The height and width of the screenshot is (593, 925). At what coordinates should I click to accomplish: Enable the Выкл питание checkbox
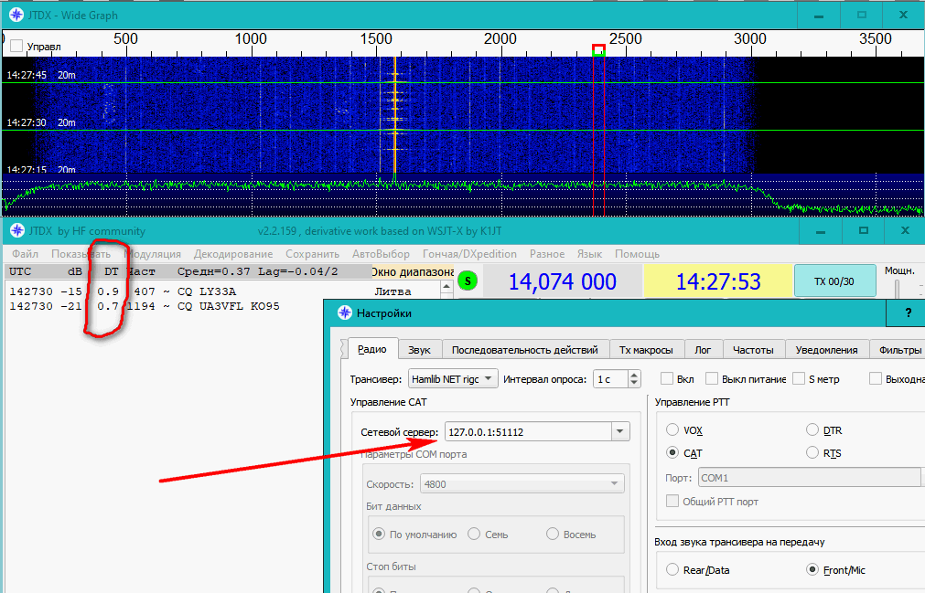click(710, 378)
